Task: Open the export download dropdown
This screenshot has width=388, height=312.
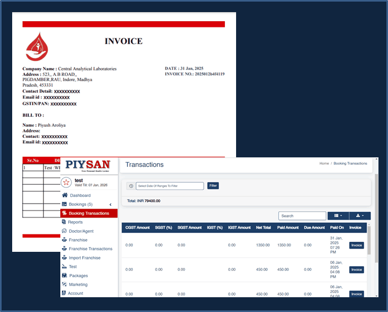Action: (x=360, y=216)
